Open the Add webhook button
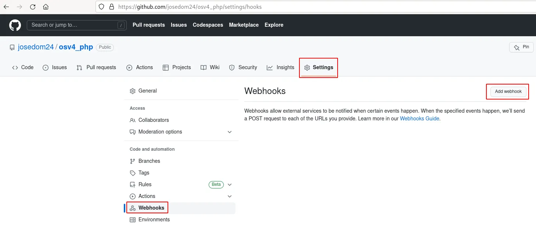This screenshot has width=536, height=225. click(x=508, y=91)
